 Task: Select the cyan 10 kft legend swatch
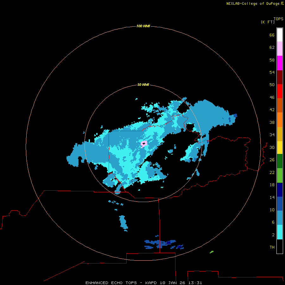click(280, 232)
